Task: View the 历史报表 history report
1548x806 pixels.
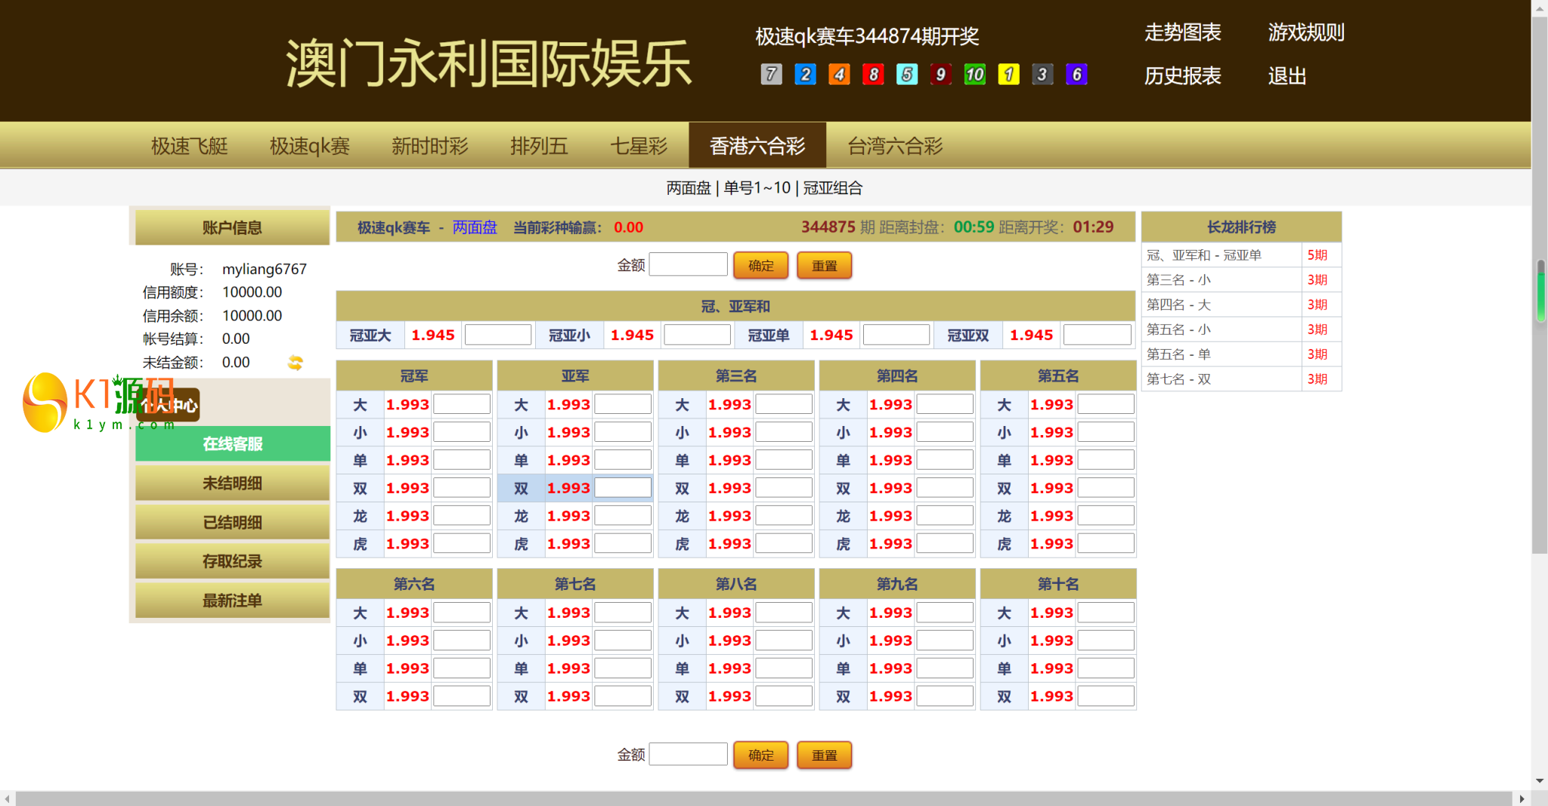Action: 1183,76
